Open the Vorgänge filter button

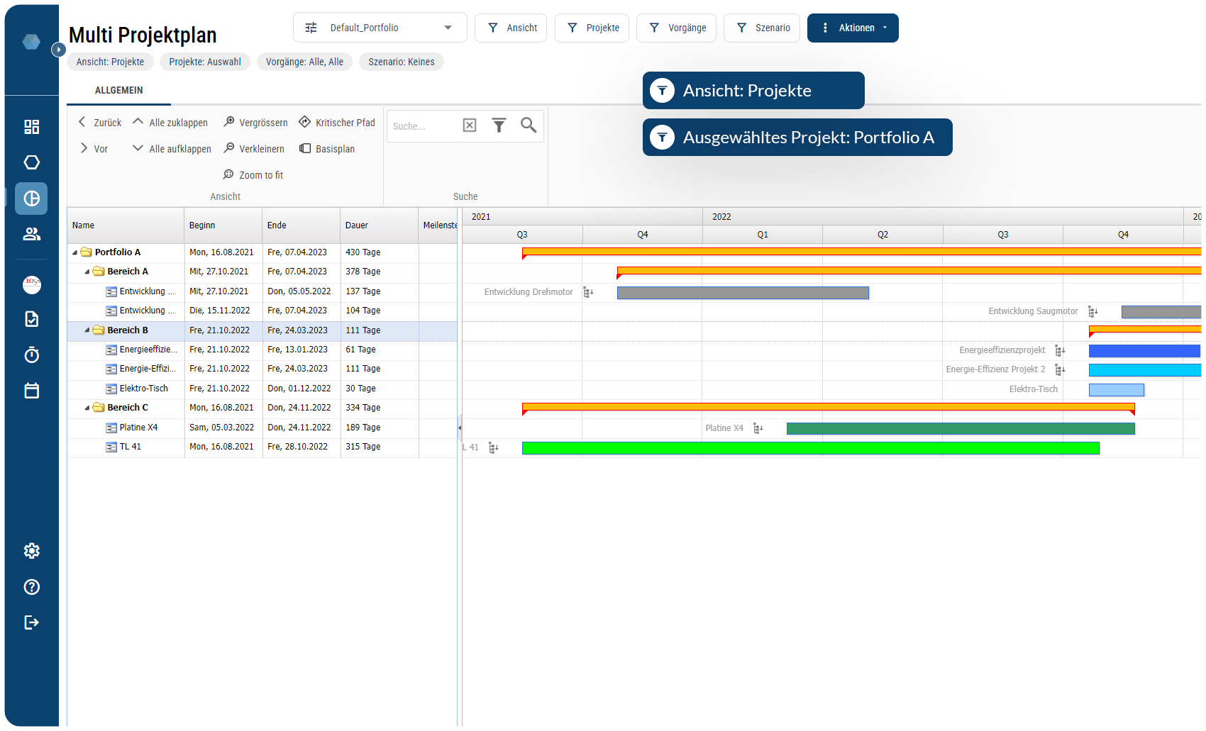(x=676, y=28)
